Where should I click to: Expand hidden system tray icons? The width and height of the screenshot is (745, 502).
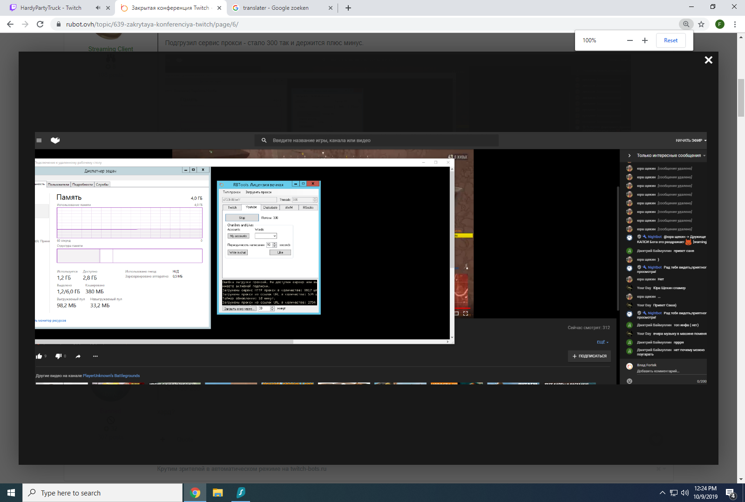coord(662,493)
